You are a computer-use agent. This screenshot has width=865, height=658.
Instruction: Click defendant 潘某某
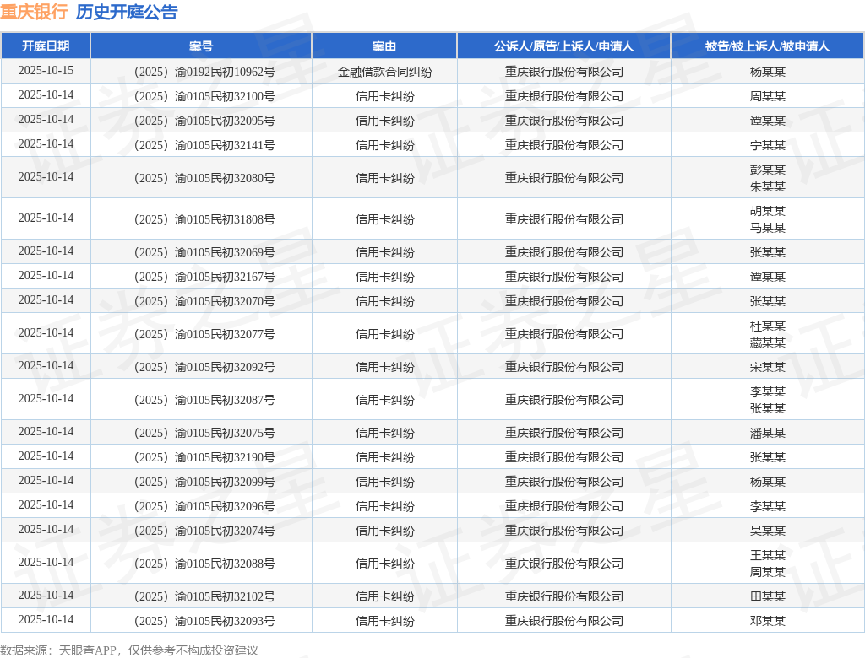pos(767,433)
